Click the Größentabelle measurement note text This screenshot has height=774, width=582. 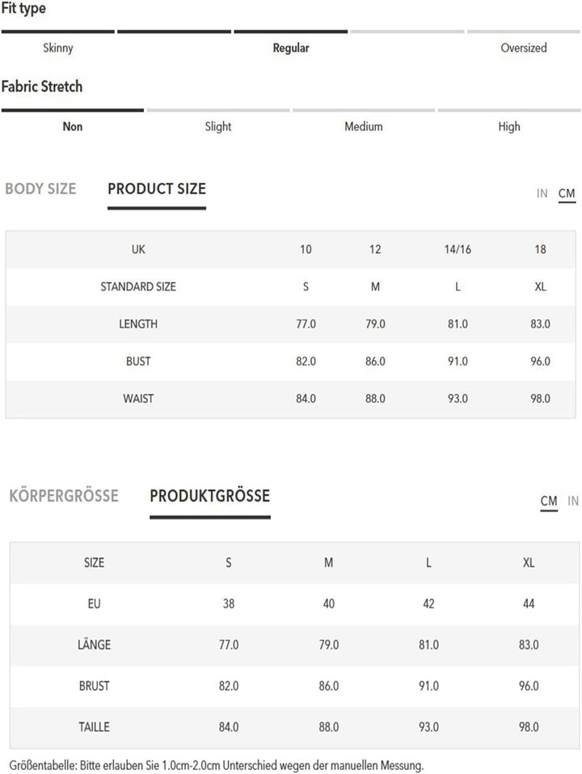(x=217, y=764)
